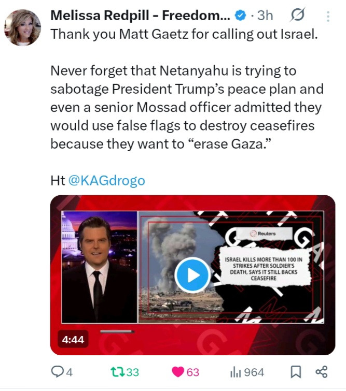
Task: Click the share icon
Action: [321, 372]
